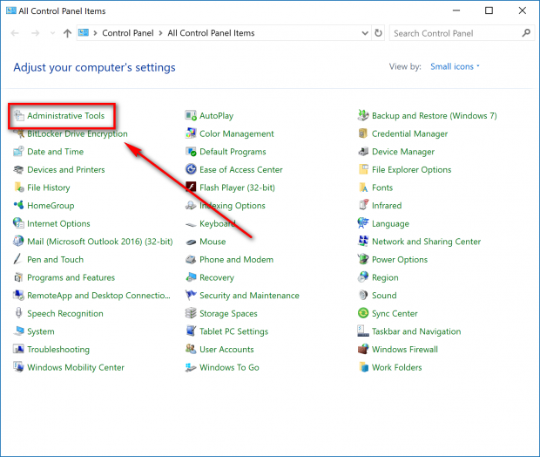The image size is (540, 457).
Task: Open the Network and Sharing Center link
Action: (x=427, y=242)
